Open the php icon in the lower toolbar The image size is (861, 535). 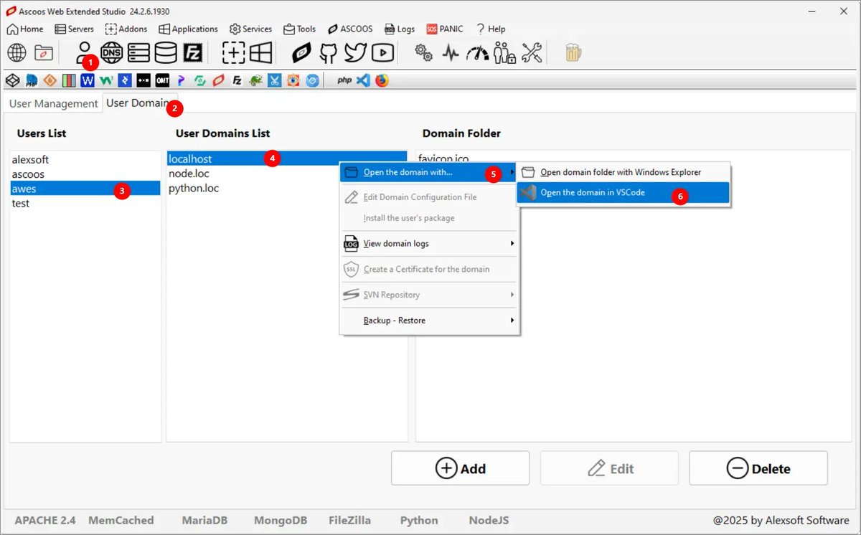coord(344,80)
